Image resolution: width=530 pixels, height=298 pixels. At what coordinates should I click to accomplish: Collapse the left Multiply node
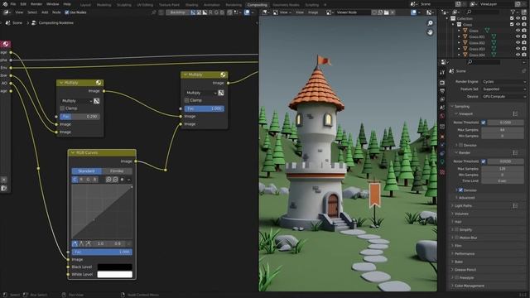click(61, 83)
